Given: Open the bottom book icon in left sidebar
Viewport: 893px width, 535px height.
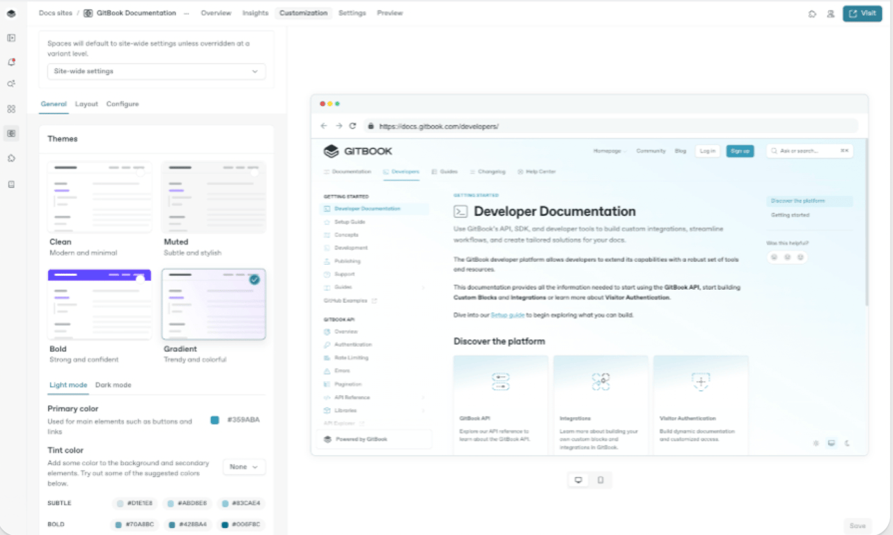Looking at the screenshot, I should pos(11,185).
